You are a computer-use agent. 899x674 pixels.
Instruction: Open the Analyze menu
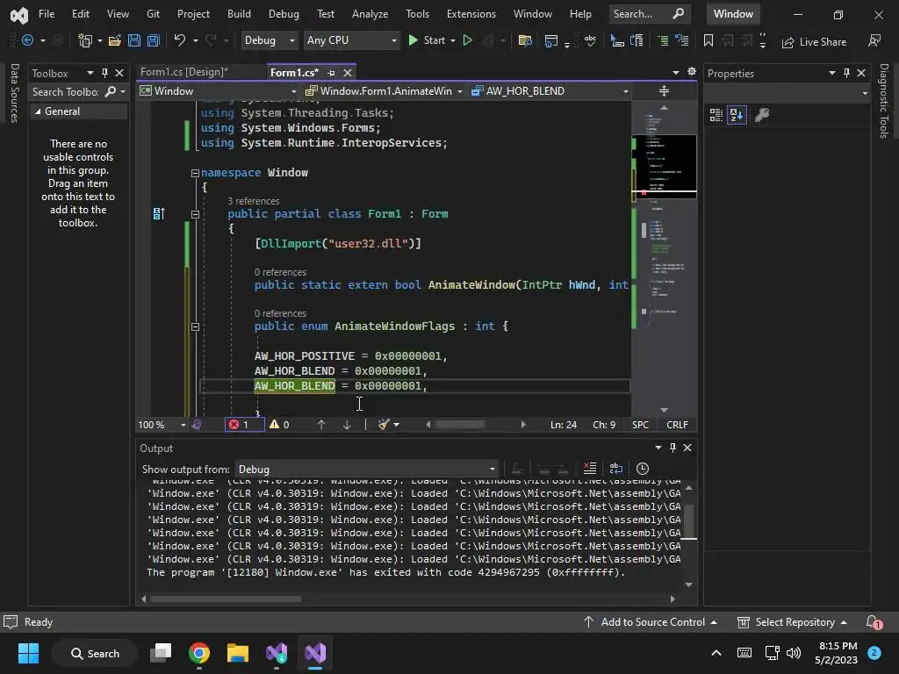click(x=370, y=14)
